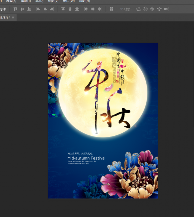Viewport: 194px width, 217px height.
Task: Click the auto-align layers icon
Action: click(x=111, y=9)
